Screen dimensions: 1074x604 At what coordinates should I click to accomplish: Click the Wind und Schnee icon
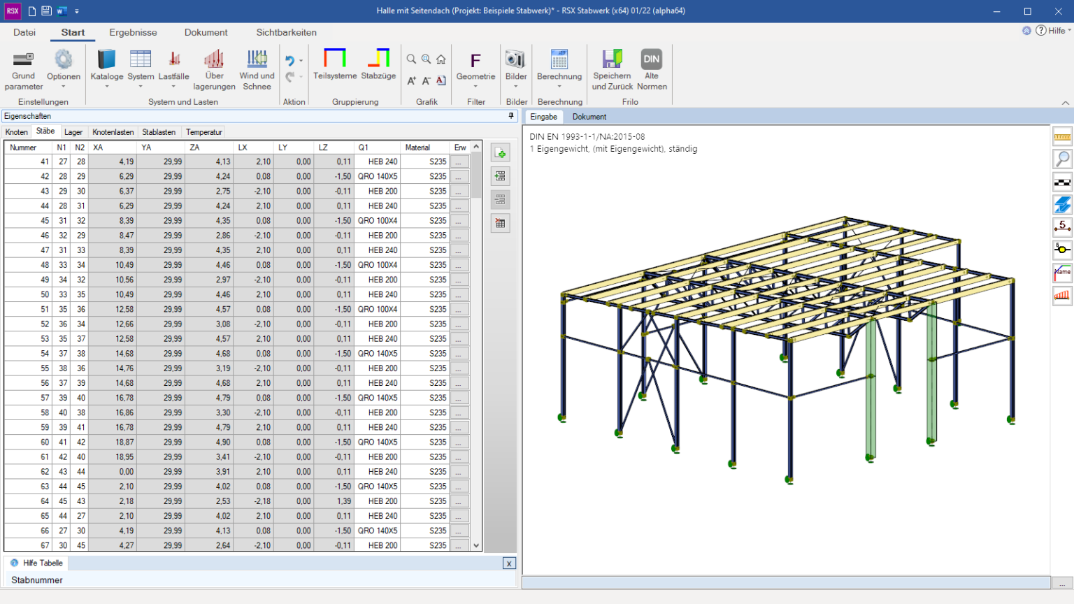[x=257, y=60]
